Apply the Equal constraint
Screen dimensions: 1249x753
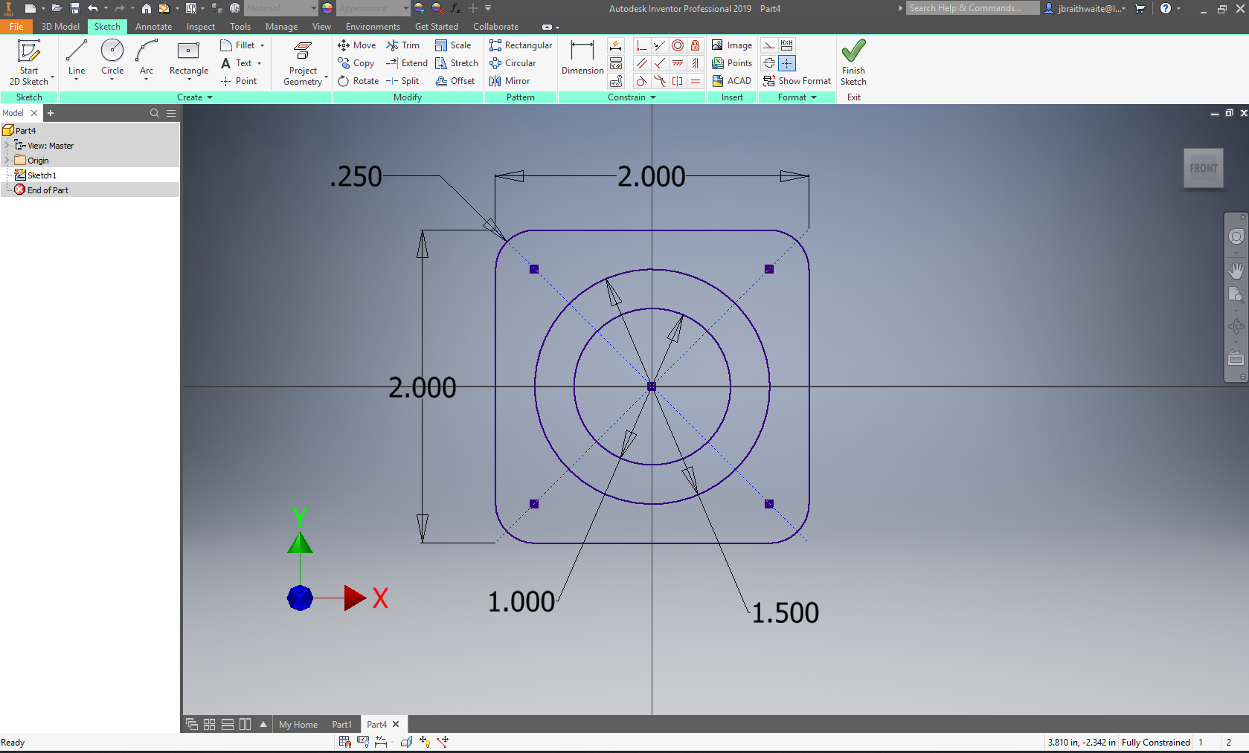point(696,81)
